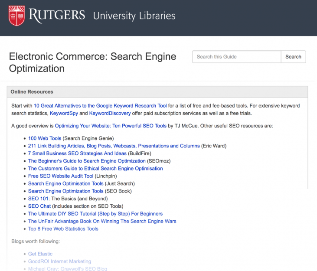Viewport: 317px width, 271px height.
Task: Click the Electronic Commerce page title
Action: (93, 62)
